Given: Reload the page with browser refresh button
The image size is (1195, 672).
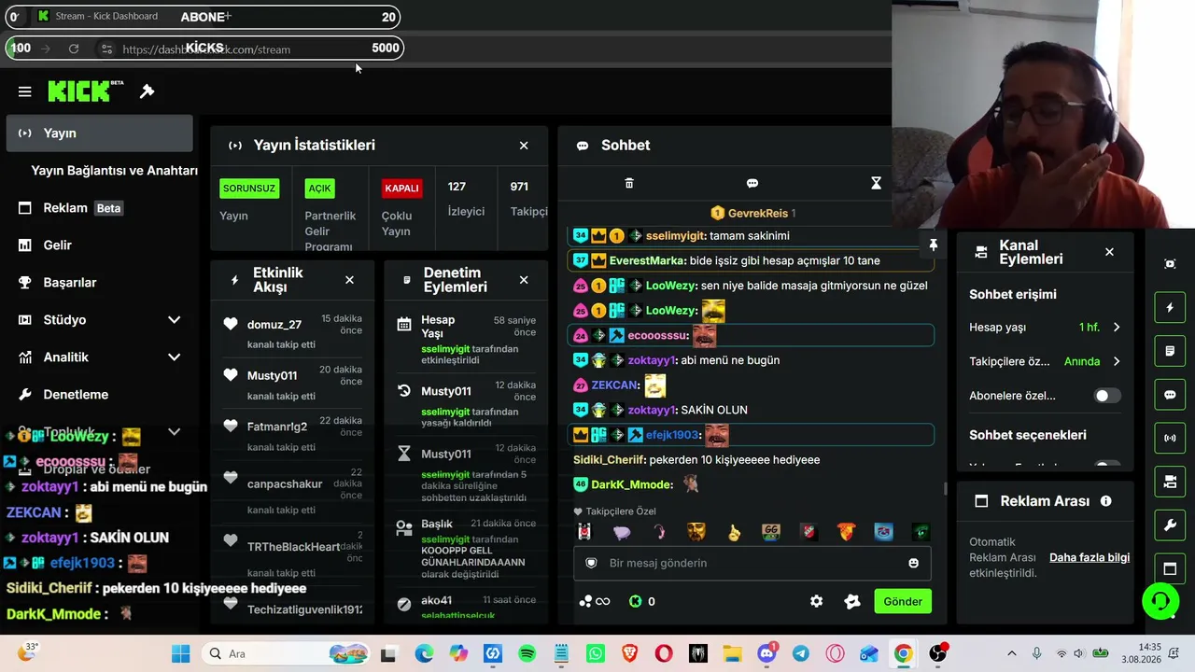Looking at the screenshot, I should [74, 49].
